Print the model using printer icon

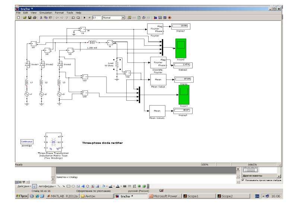(x=34, y=17)
